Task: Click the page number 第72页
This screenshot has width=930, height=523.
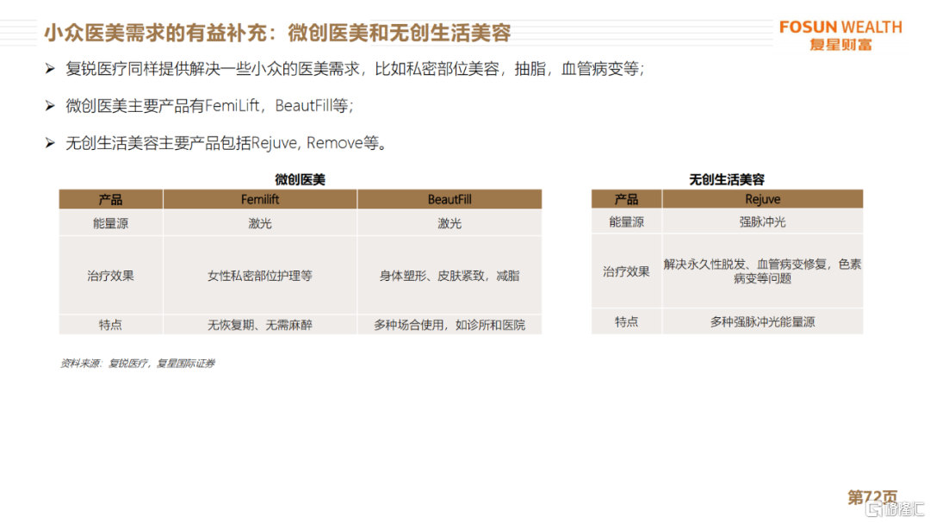Action: [871, 497]
